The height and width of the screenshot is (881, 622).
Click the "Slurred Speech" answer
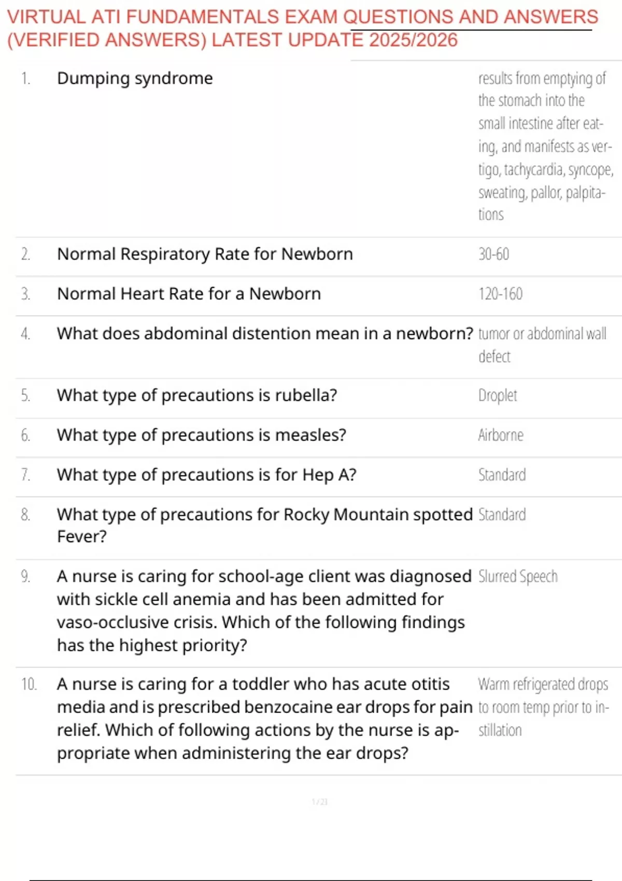coord(518,576)
